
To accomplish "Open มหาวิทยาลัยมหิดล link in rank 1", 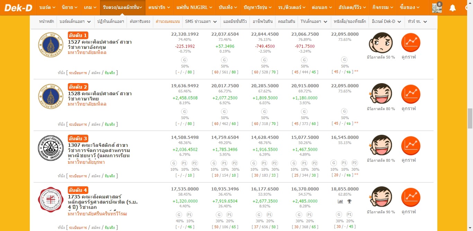I will point(87,53).
